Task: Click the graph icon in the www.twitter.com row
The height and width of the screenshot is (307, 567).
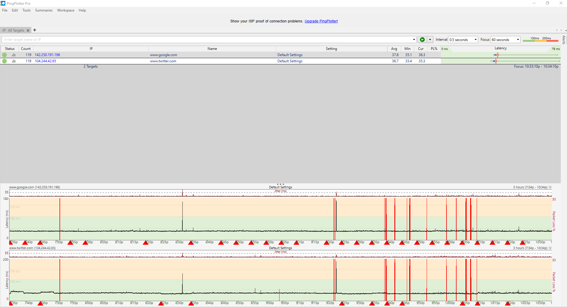Action: (14, 61)
